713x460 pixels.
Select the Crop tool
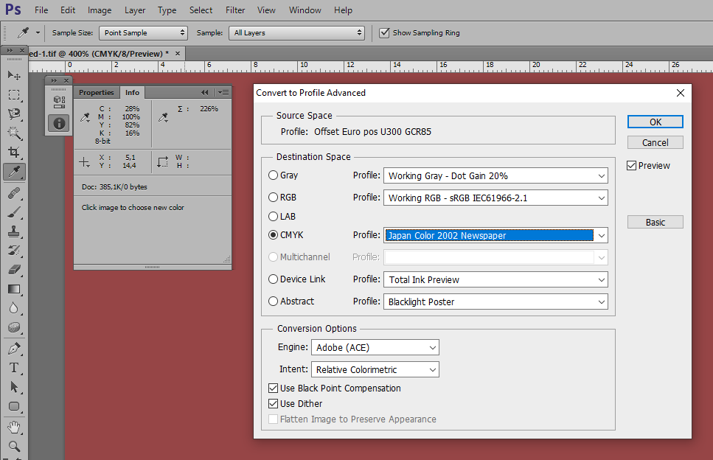point(14,152)
